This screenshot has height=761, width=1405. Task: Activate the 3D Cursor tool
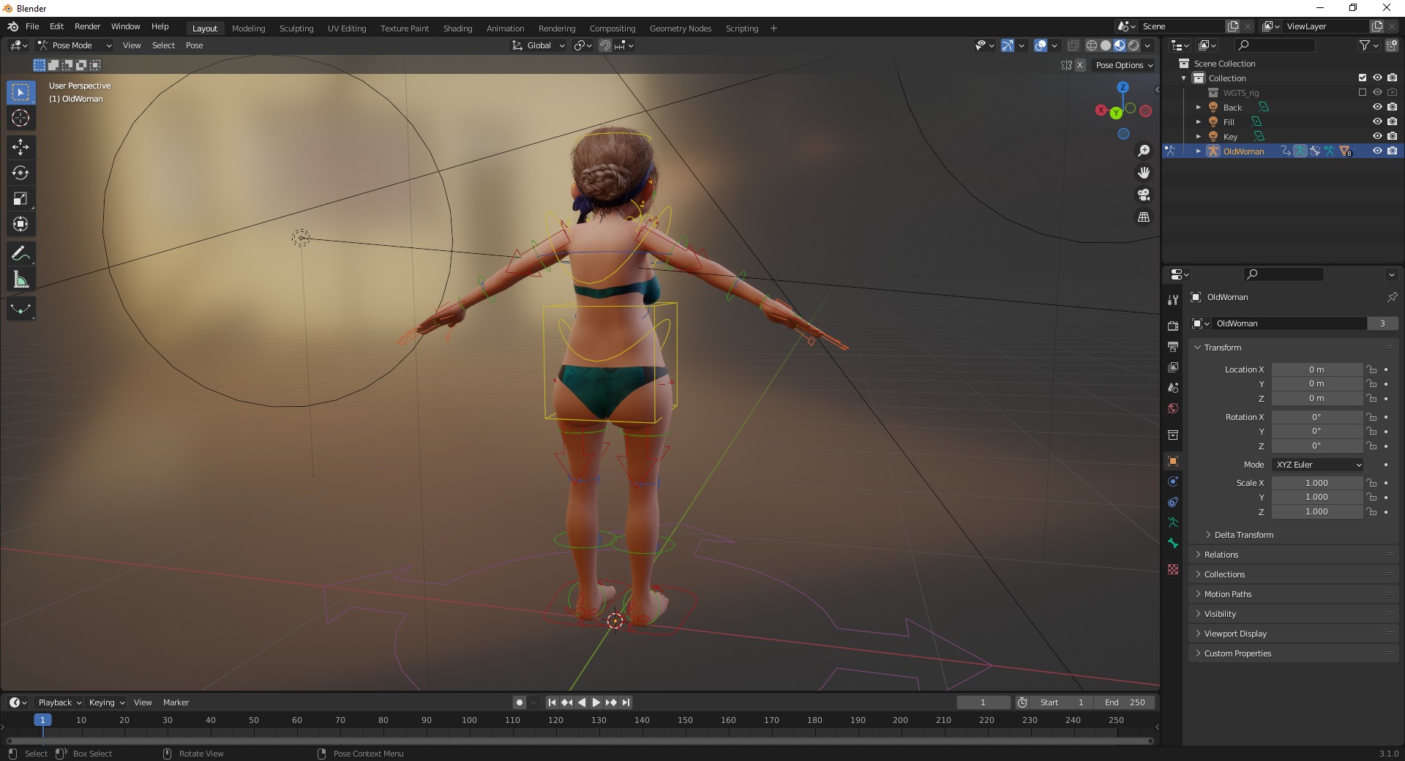click(x=20, y=118)
